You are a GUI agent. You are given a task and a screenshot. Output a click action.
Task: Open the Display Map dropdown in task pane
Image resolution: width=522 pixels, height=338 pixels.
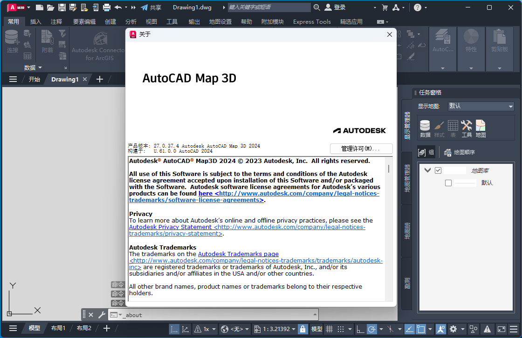(x=481, y=106)
